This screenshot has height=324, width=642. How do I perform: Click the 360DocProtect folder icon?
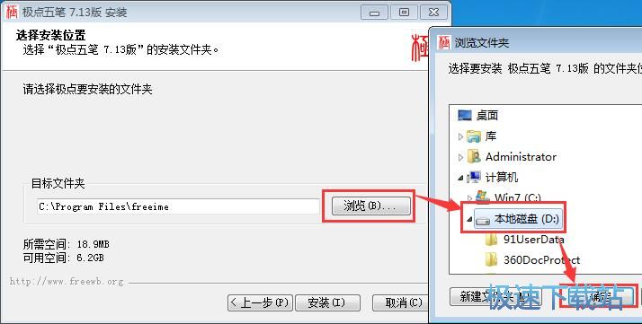coord(491,260)
